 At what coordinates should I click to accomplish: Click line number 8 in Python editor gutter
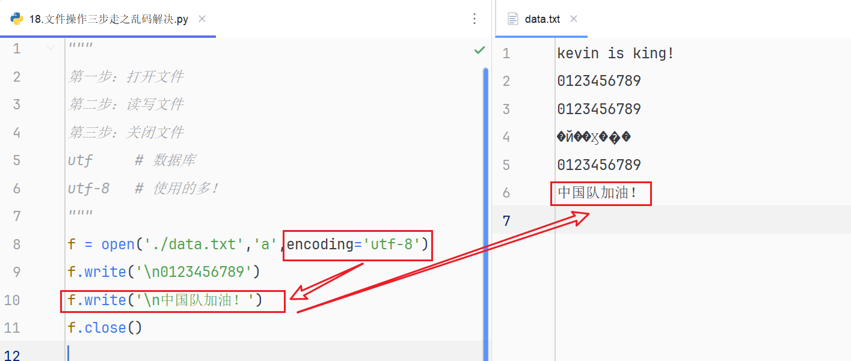point(16,244)
